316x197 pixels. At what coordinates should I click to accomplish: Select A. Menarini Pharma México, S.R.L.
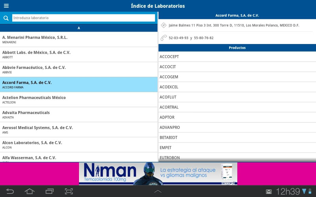pos(79,39)
